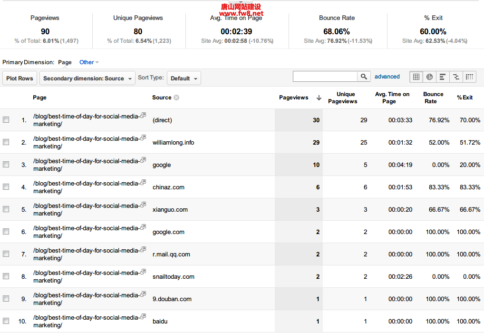484x333 pixels.
Task: Open the Sort Type Default dropdown
Action: 184,78
